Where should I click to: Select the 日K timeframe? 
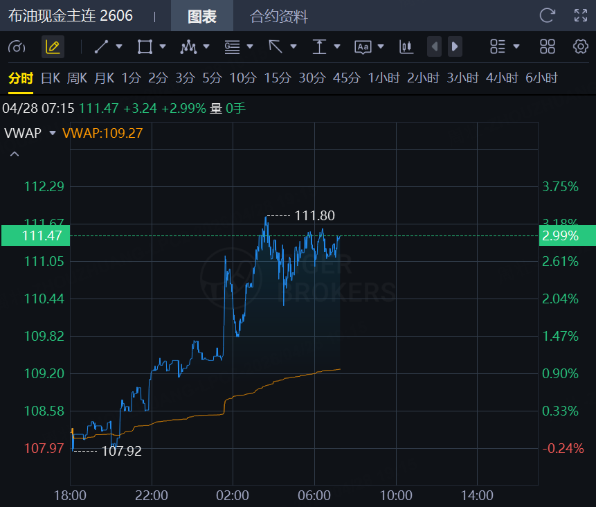pos(51,78)
